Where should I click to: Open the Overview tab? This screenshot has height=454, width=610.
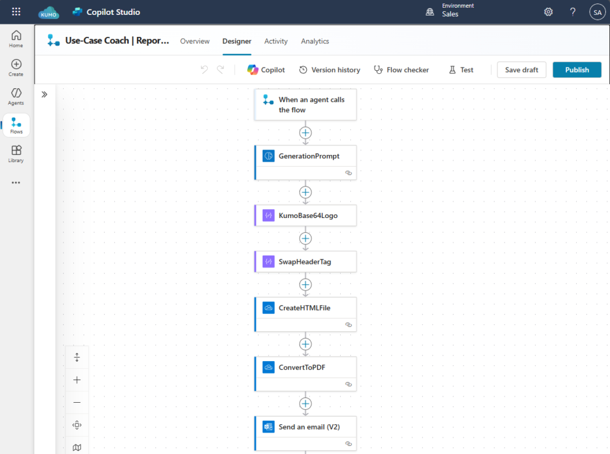[x=195, y=41]
